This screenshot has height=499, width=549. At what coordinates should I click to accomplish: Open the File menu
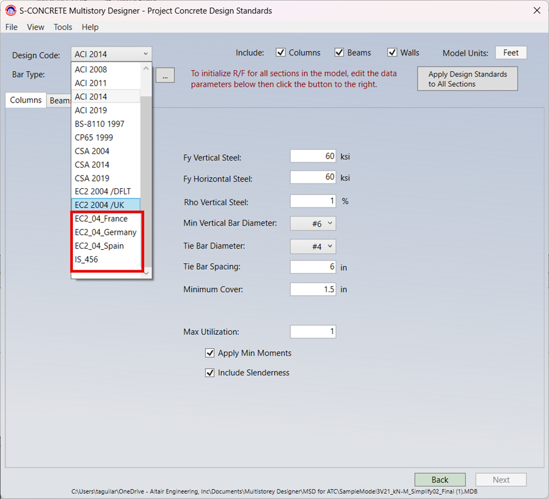point(11,27)
